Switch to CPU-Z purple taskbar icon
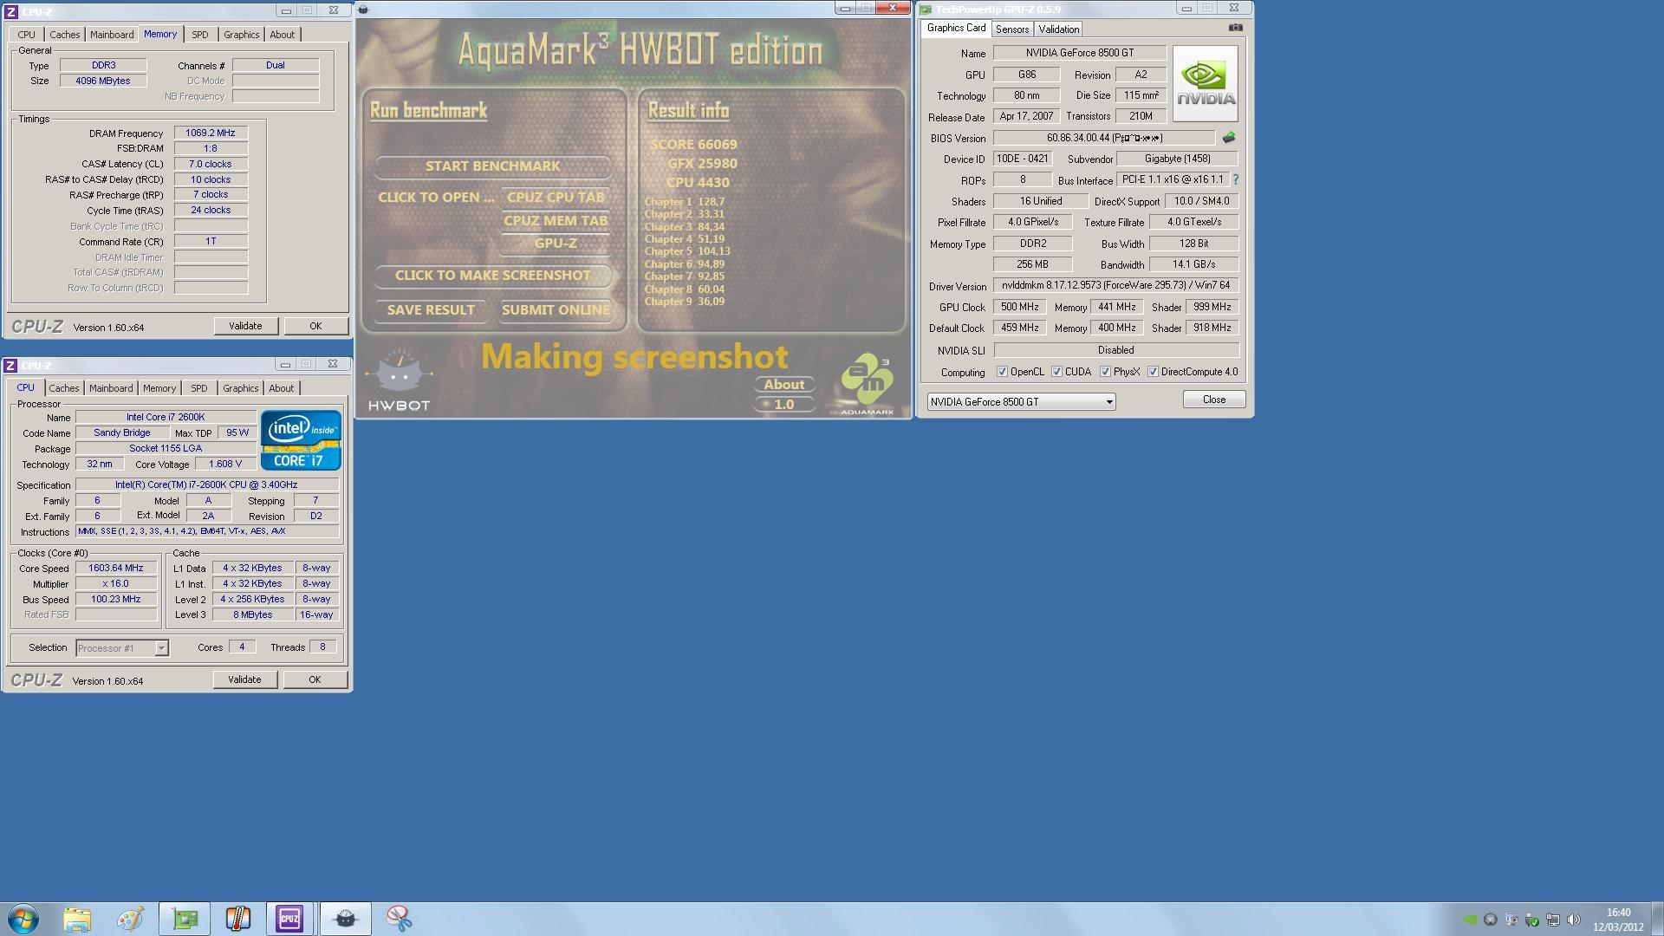Image resolution: width=1664 pixels, height=936 pixels. pyautogui.click(x=289, y=919)
